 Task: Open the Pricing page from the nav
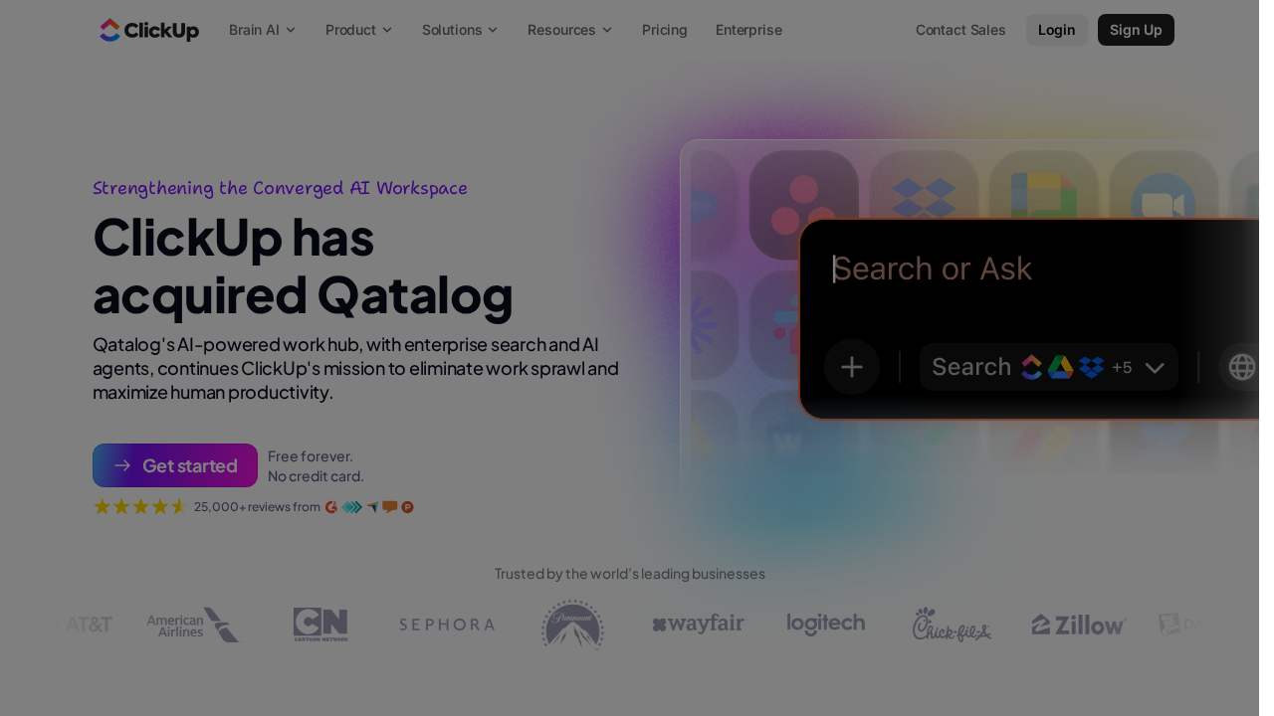(664, 30)
